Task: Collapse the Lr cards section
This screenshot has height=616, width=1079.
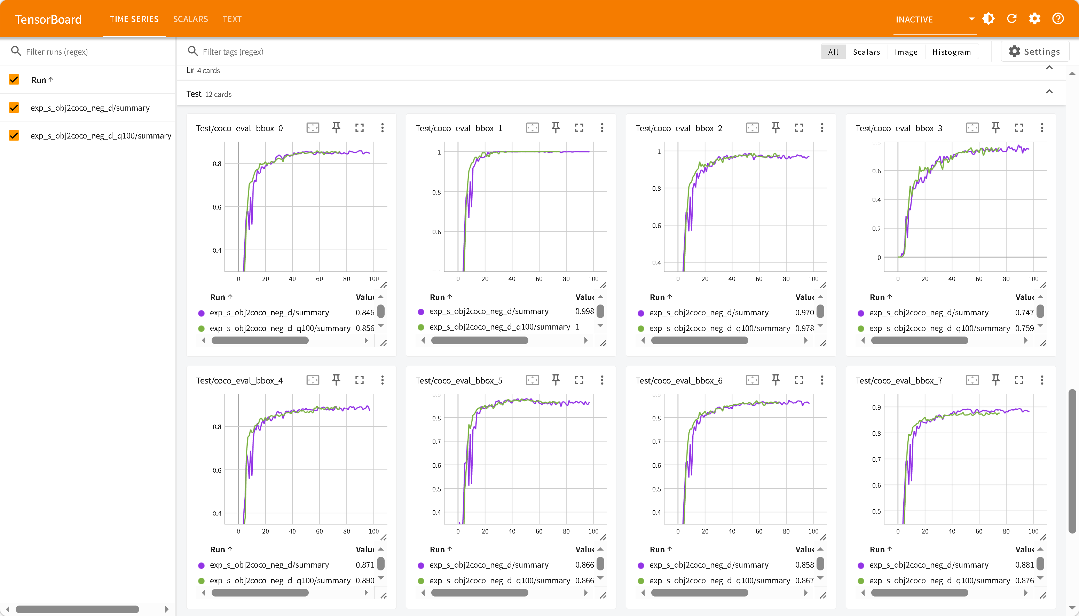Action: [1049, 68]
